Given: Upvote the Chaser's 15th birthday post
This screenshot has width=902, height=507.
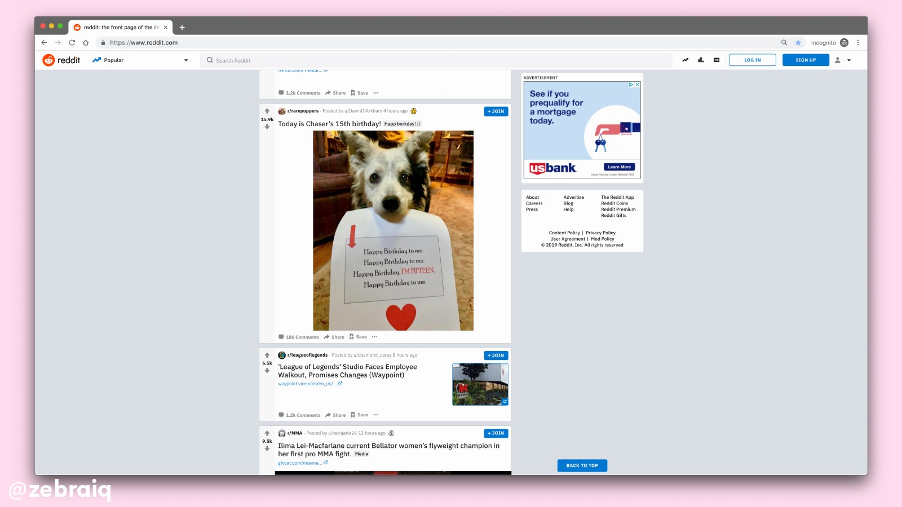Looking at the screenshot, I should [267, 112].
